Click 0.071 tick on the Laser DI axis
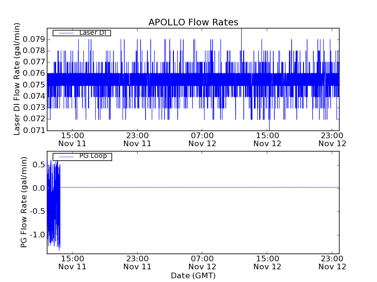The image size is (377, 282). point(34,131)
